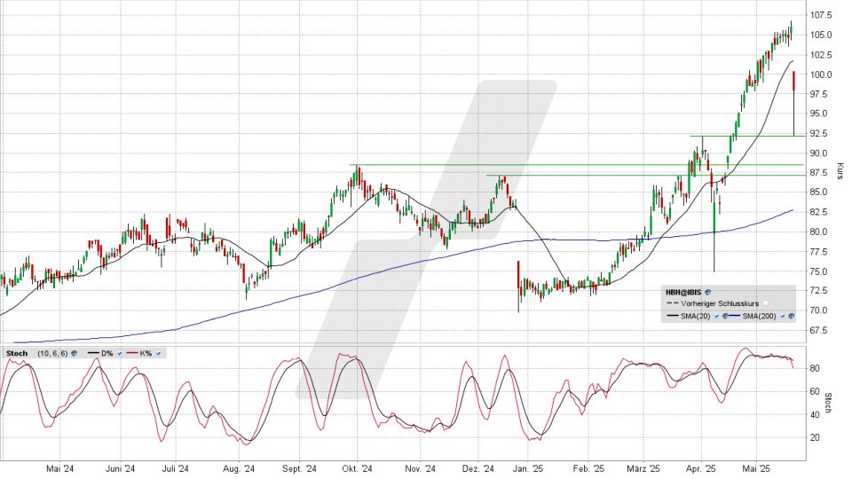Click the 92.5 price axis value

pos(820,134)
